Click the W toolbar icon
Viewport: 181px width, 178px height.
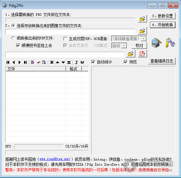click(82, 63)
